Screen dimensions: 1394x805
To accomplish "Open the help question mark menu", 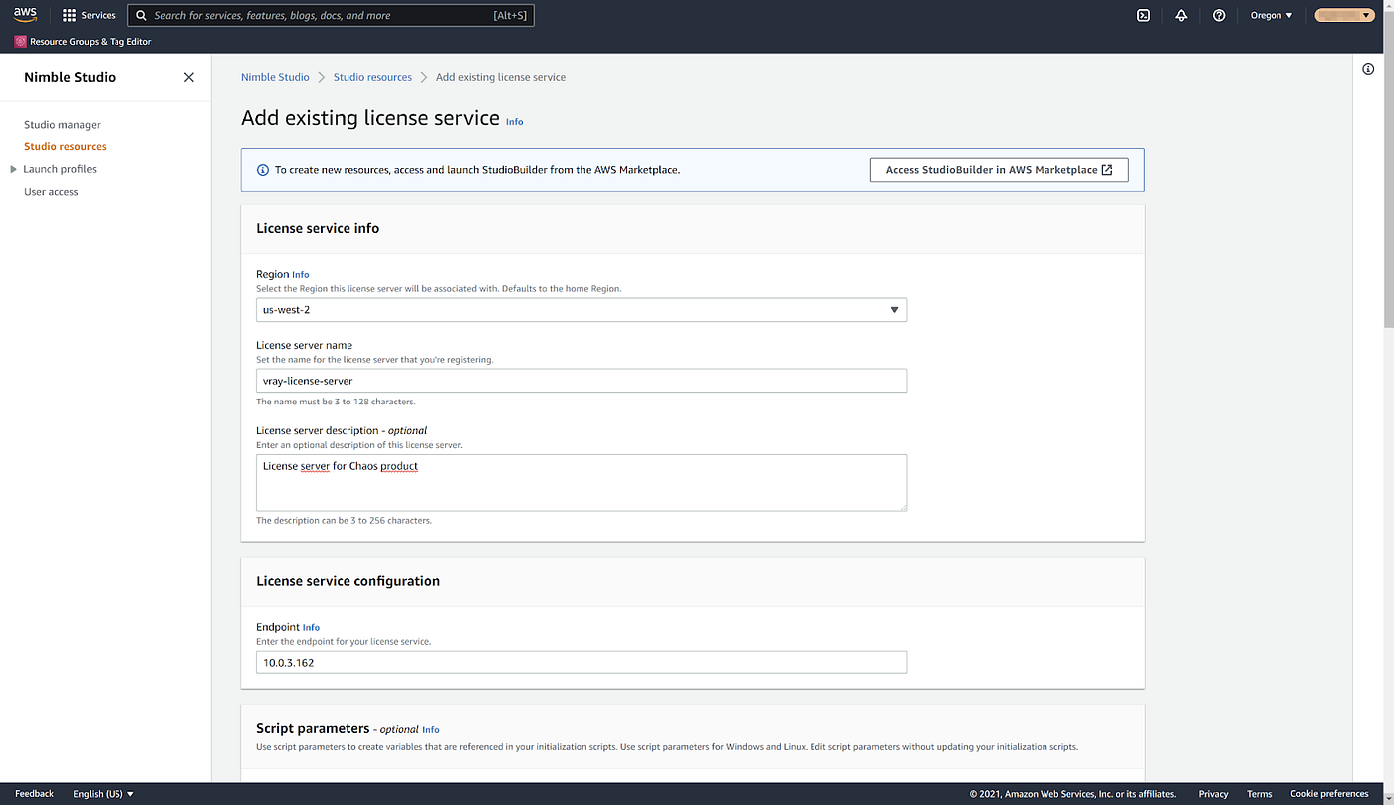I will coord(1219,15).
